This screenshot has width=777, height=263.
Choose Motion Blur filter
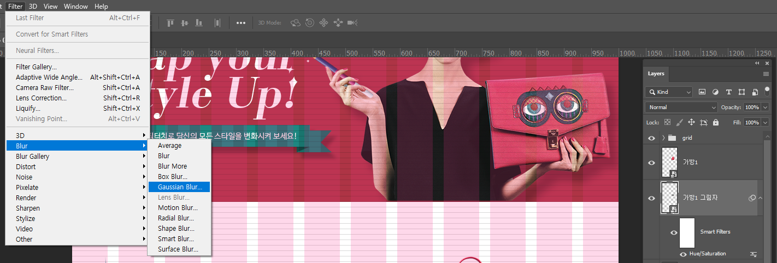pos(179,207)
